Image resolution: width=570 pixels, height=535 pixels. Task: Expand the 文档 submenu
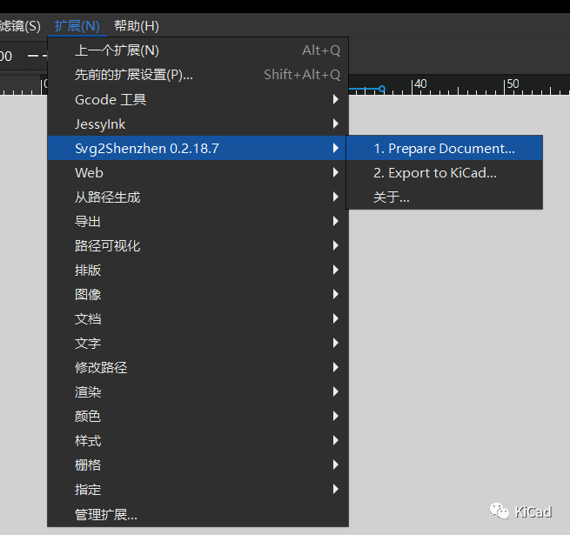click(x=198, y=318)
